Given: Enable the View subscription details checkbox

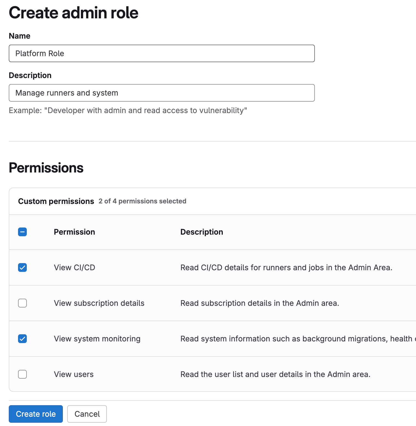Looking at the screenshot, I should pyautogui.click(x=22, y=303).
